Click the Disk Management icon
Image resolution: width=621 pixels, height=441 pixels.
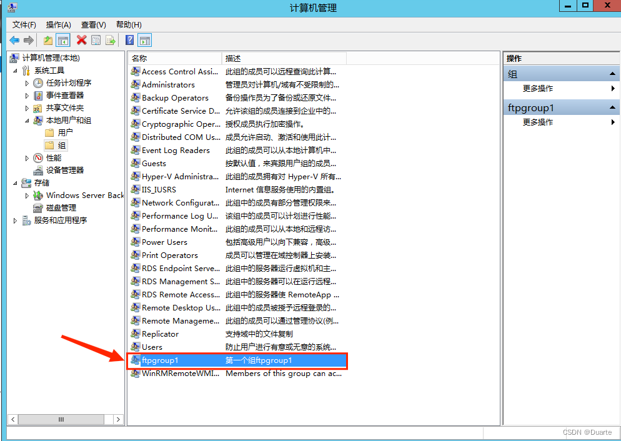[38, 208]
